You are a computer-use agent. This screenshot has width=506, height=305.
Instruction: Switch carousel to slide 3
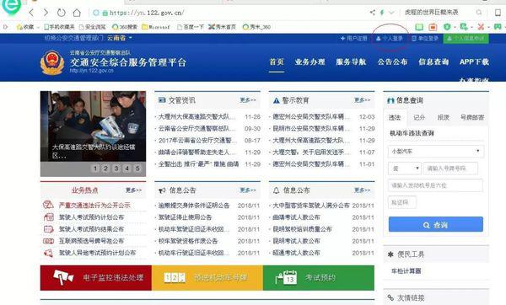click(x=116, y=169)
